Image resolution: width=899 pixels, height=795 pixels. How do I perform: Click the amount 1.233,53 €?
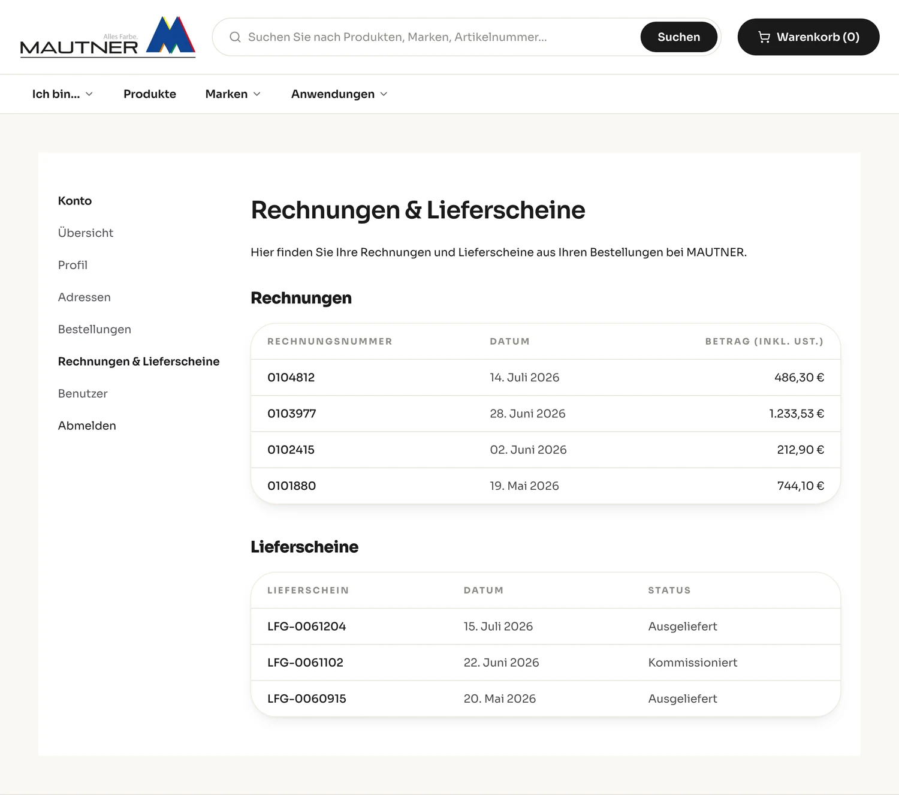797,414
